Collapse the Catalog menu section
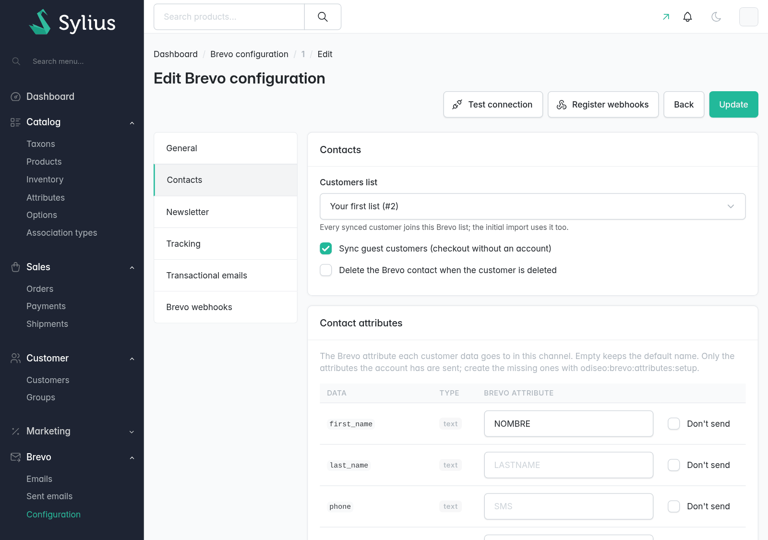 pyautogui.click(x=132, y=123)
